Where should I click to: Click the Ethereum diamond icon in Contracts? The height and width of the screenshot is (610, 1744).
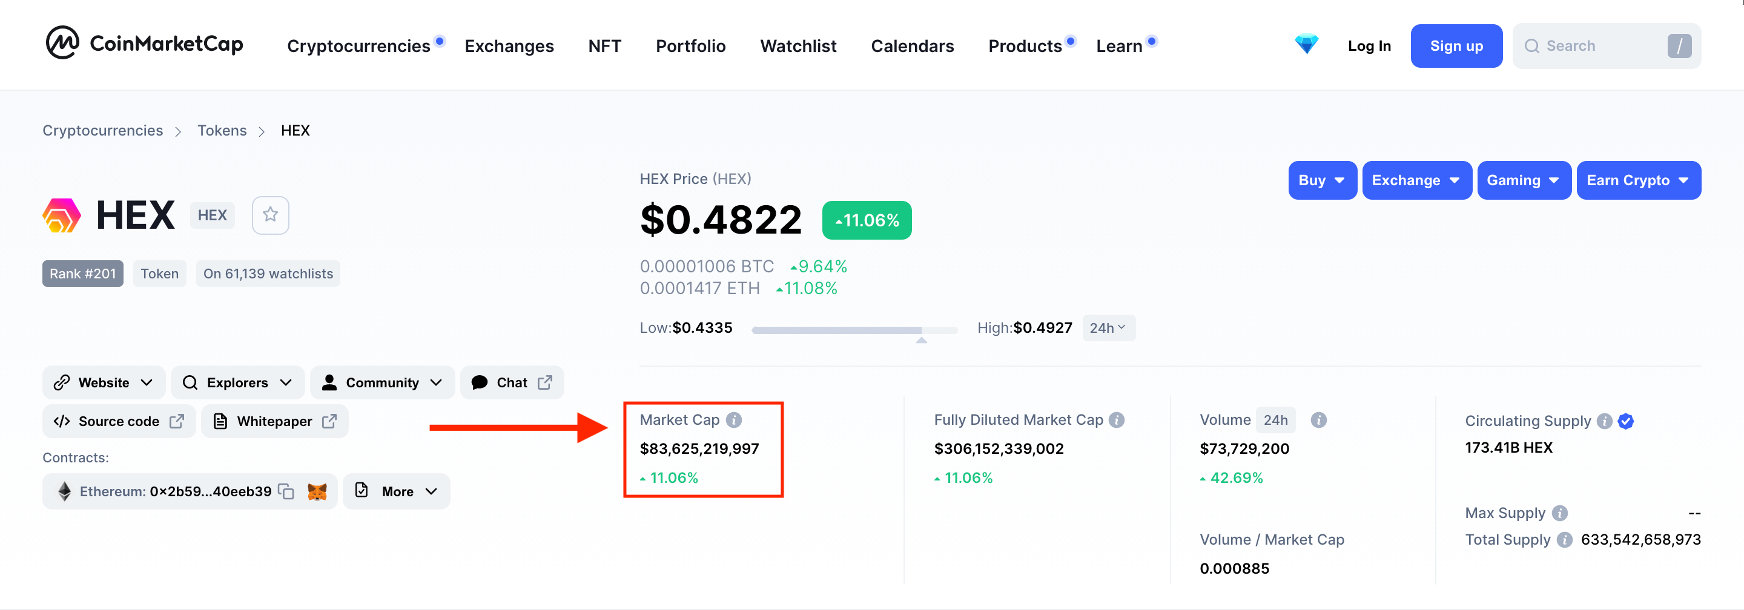tap(64, 491)
